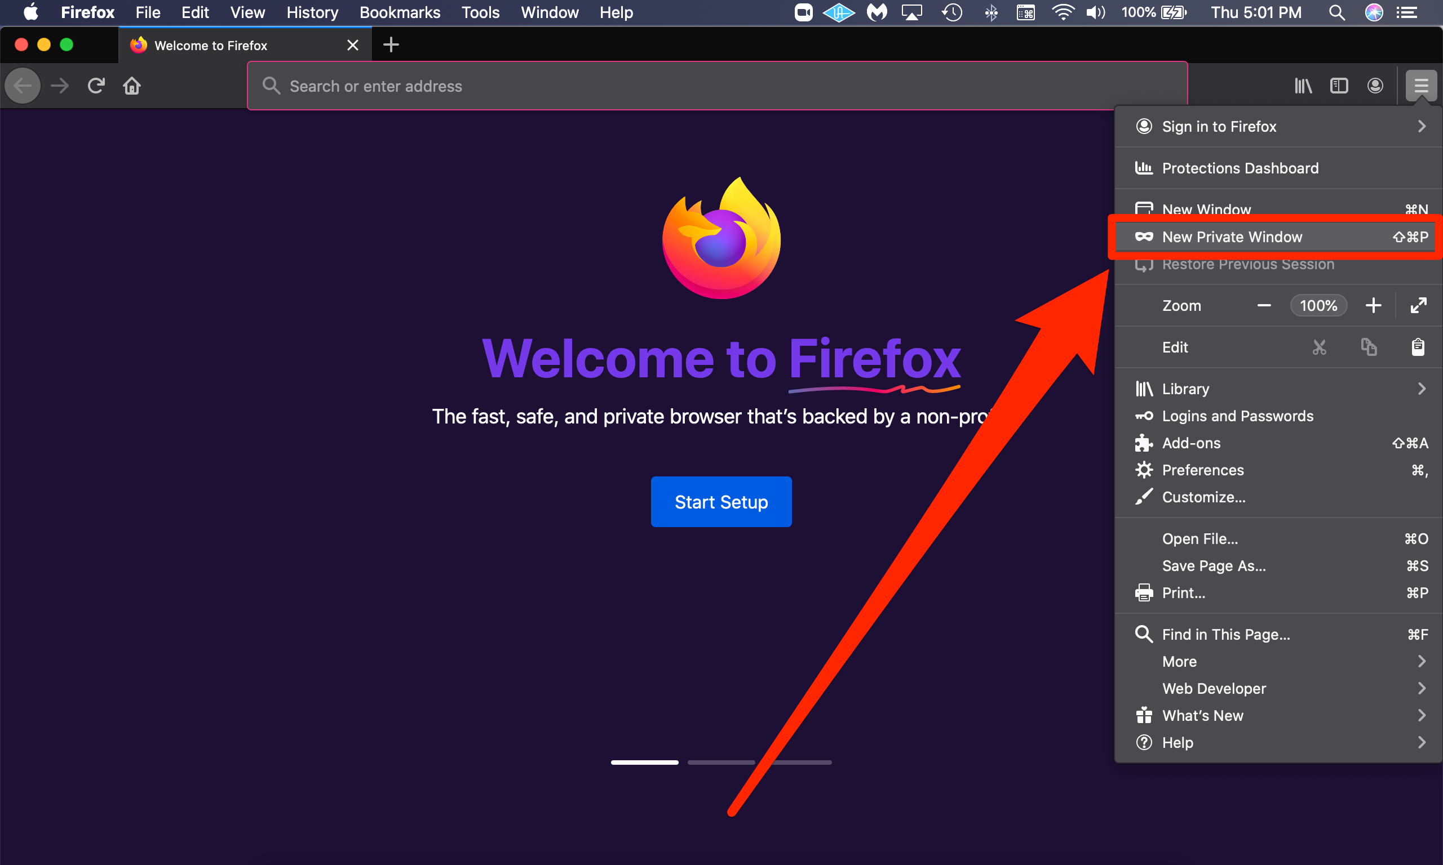Click macOS Bluetooth icon in menu bar

point(990,12)
